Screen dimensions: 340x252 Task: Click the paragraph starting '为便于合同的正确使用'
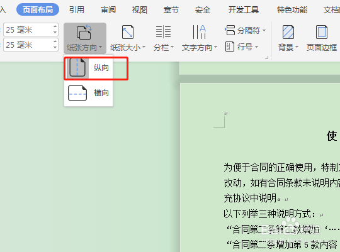pos(281,167)
